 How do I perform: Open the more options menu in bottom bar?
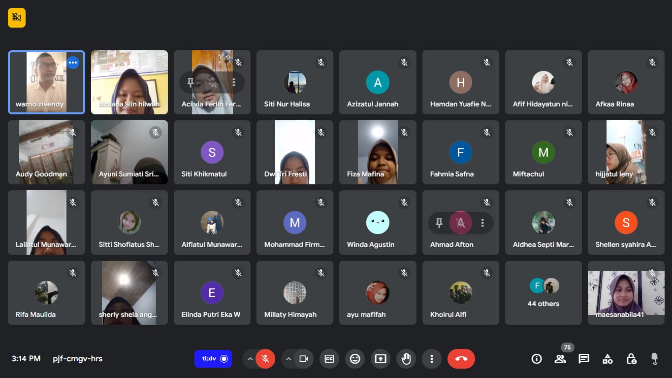tap(432, 359)
